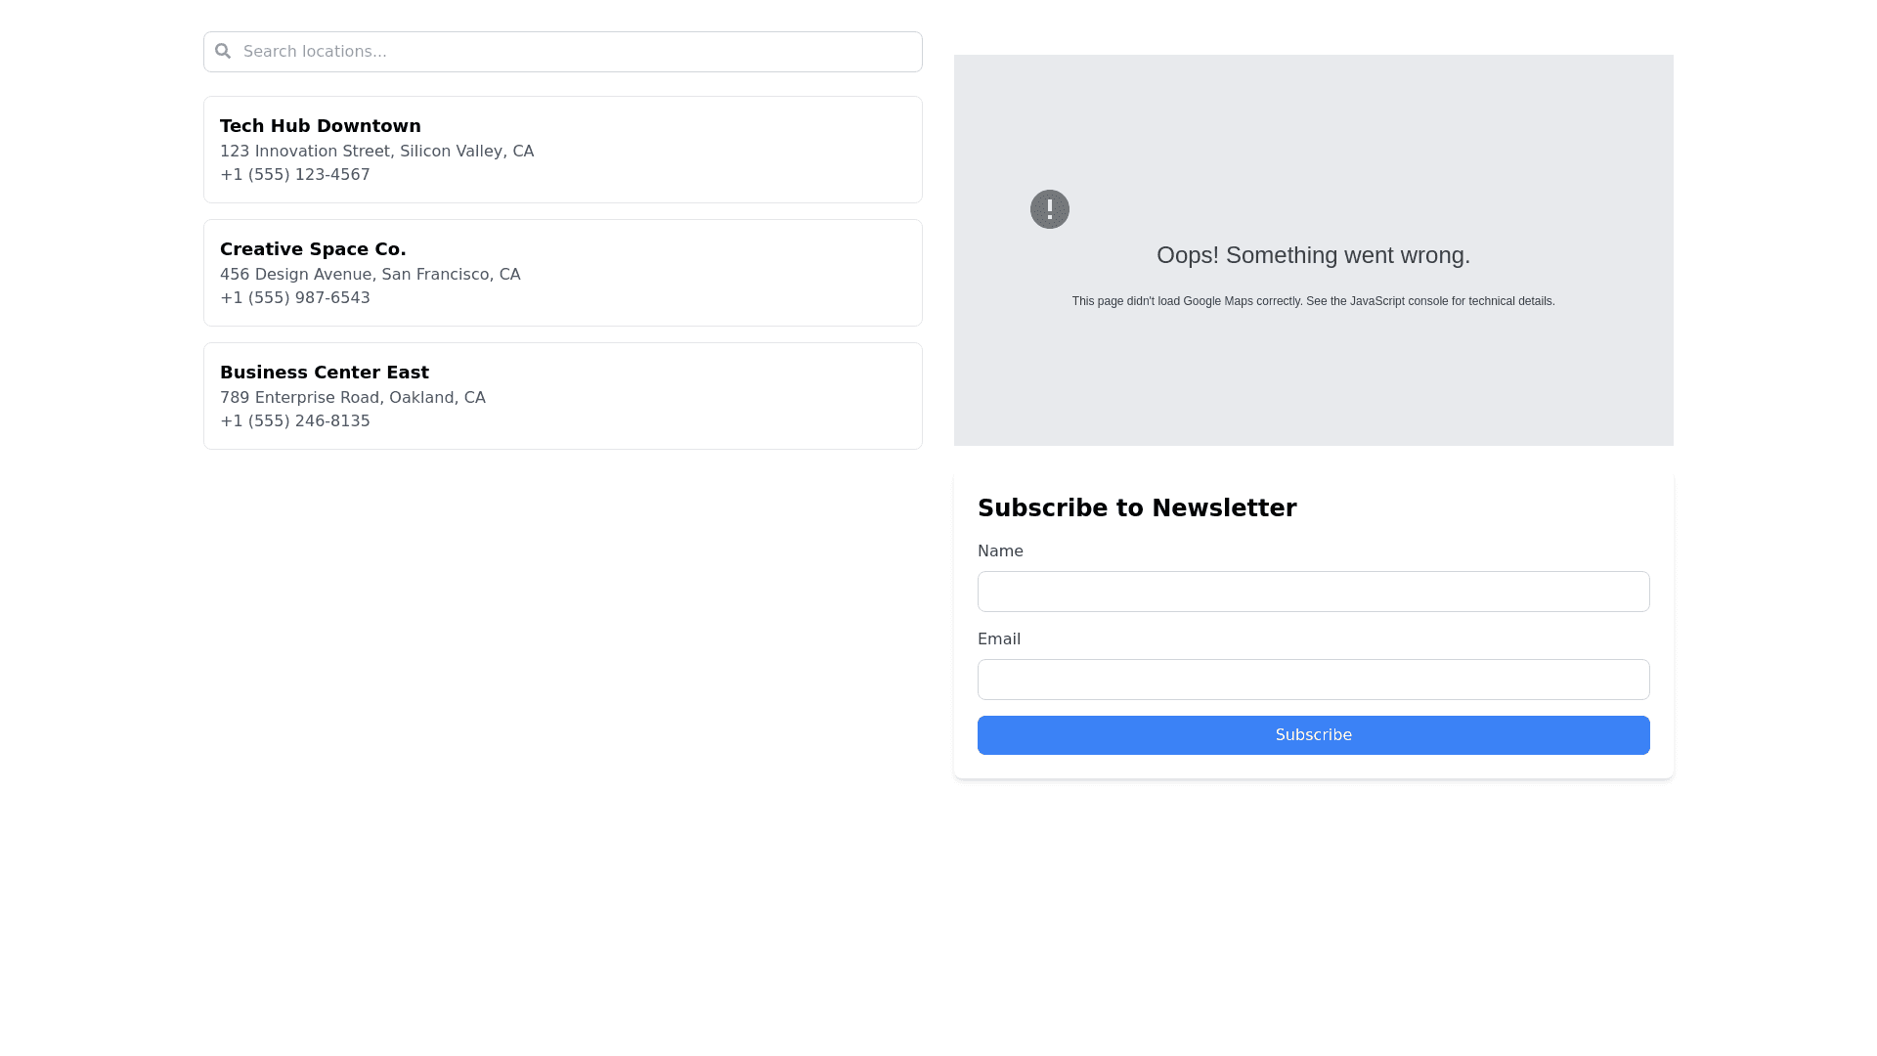The width and height of the screenshot is (1877, 1056).
Task: Click the 'Oops! Something went wrong' message
Action: (x=1313, y=255)
